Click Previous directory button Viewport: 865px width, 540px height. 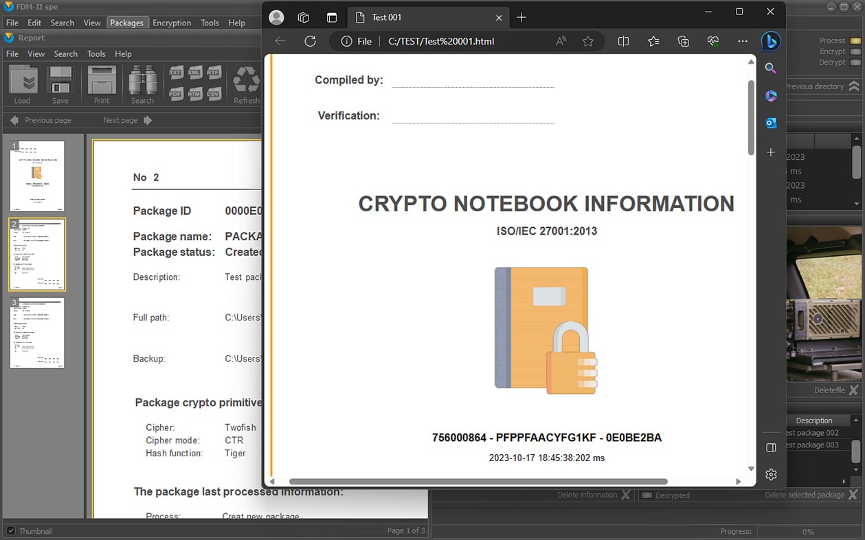pyautogui.click(x=822, y=86)
